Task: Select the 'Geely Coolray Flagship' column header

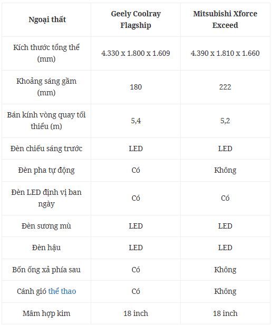Action: (x=135, y=19)
